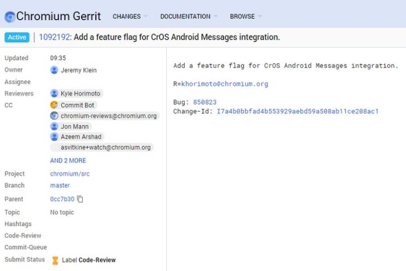Click the Chromium Gerrit logo icon

tap(10, 17)
